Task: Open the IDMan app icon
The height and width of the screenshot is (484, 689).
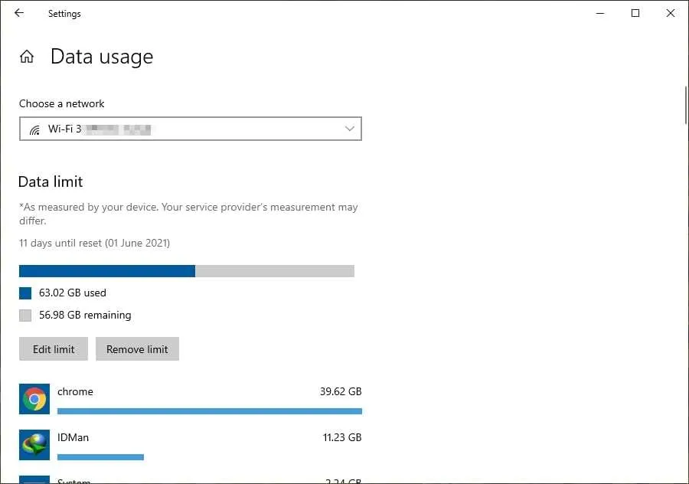Action: tap(34, 445)
